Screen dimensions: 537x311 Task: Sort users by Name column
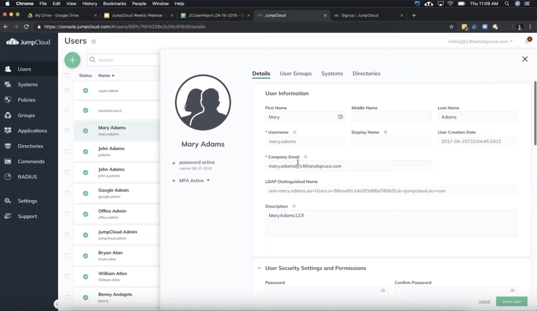pyautogui.click(x=106, y=75)
